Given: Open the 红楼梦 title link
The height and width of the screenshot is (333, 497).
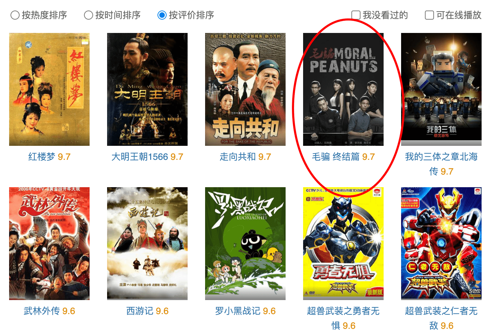Looking at the screenshot, I should (42, 157).
